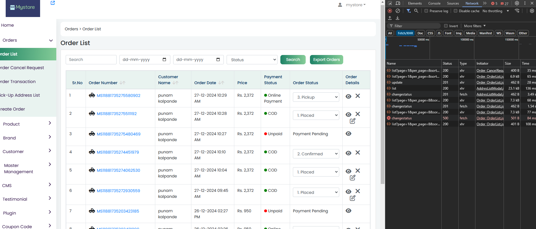Image resolution: width=536 pixels, height=229 pixels.
Task: Sort table by Order Date arrows
Action: pyautogui.click(x=221, y=83)
